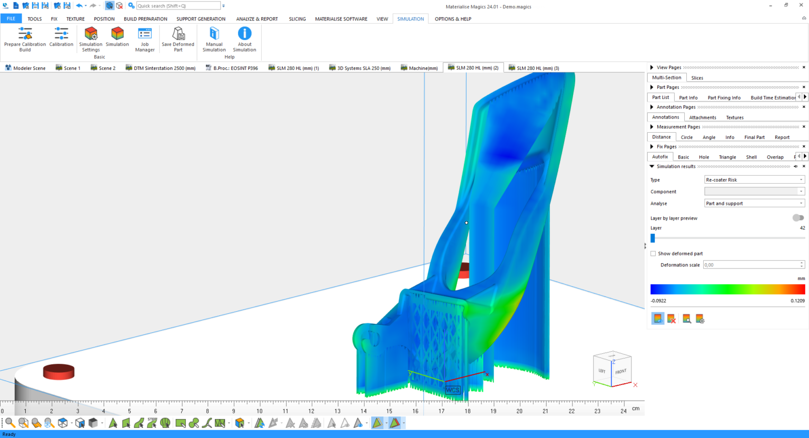The width and height of the screenshot is (809, 438).
Task: Toggle Layer by layer preview switch
Action: pos(798,217)
